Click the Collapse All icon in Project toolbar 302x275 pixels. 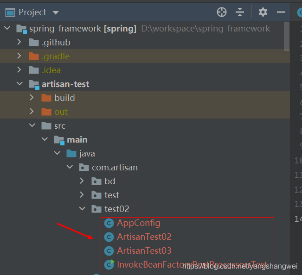tap(240, 12)
